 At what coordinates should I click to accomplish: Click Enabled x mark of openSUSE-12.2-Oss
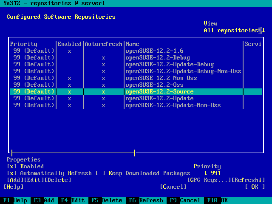pos(69,85)
